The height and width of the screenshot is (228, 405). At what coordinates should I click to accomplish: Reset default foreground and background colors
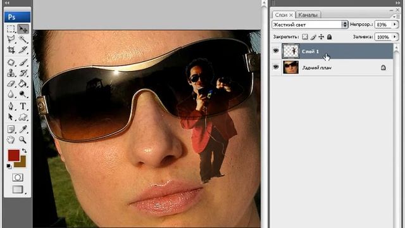coord(9,166)
